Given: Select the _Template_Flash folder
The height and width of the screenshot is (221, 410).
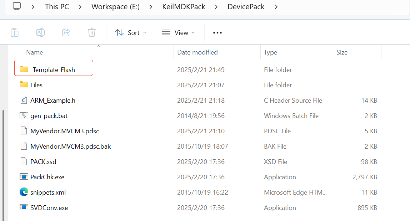Looking at the screenshot, I should (x=52, y=70).
